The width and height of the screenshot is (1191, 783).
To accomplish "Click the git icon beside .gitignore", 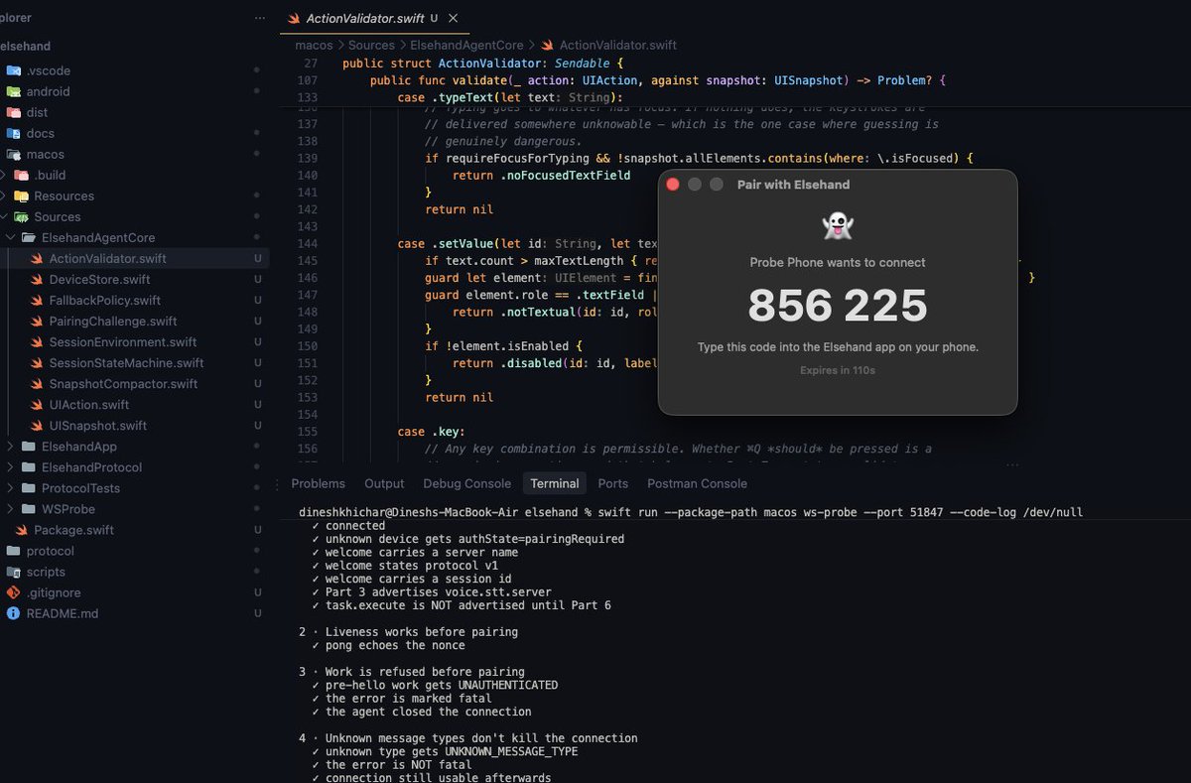I will pyautogui.click(x=13, y=592).
